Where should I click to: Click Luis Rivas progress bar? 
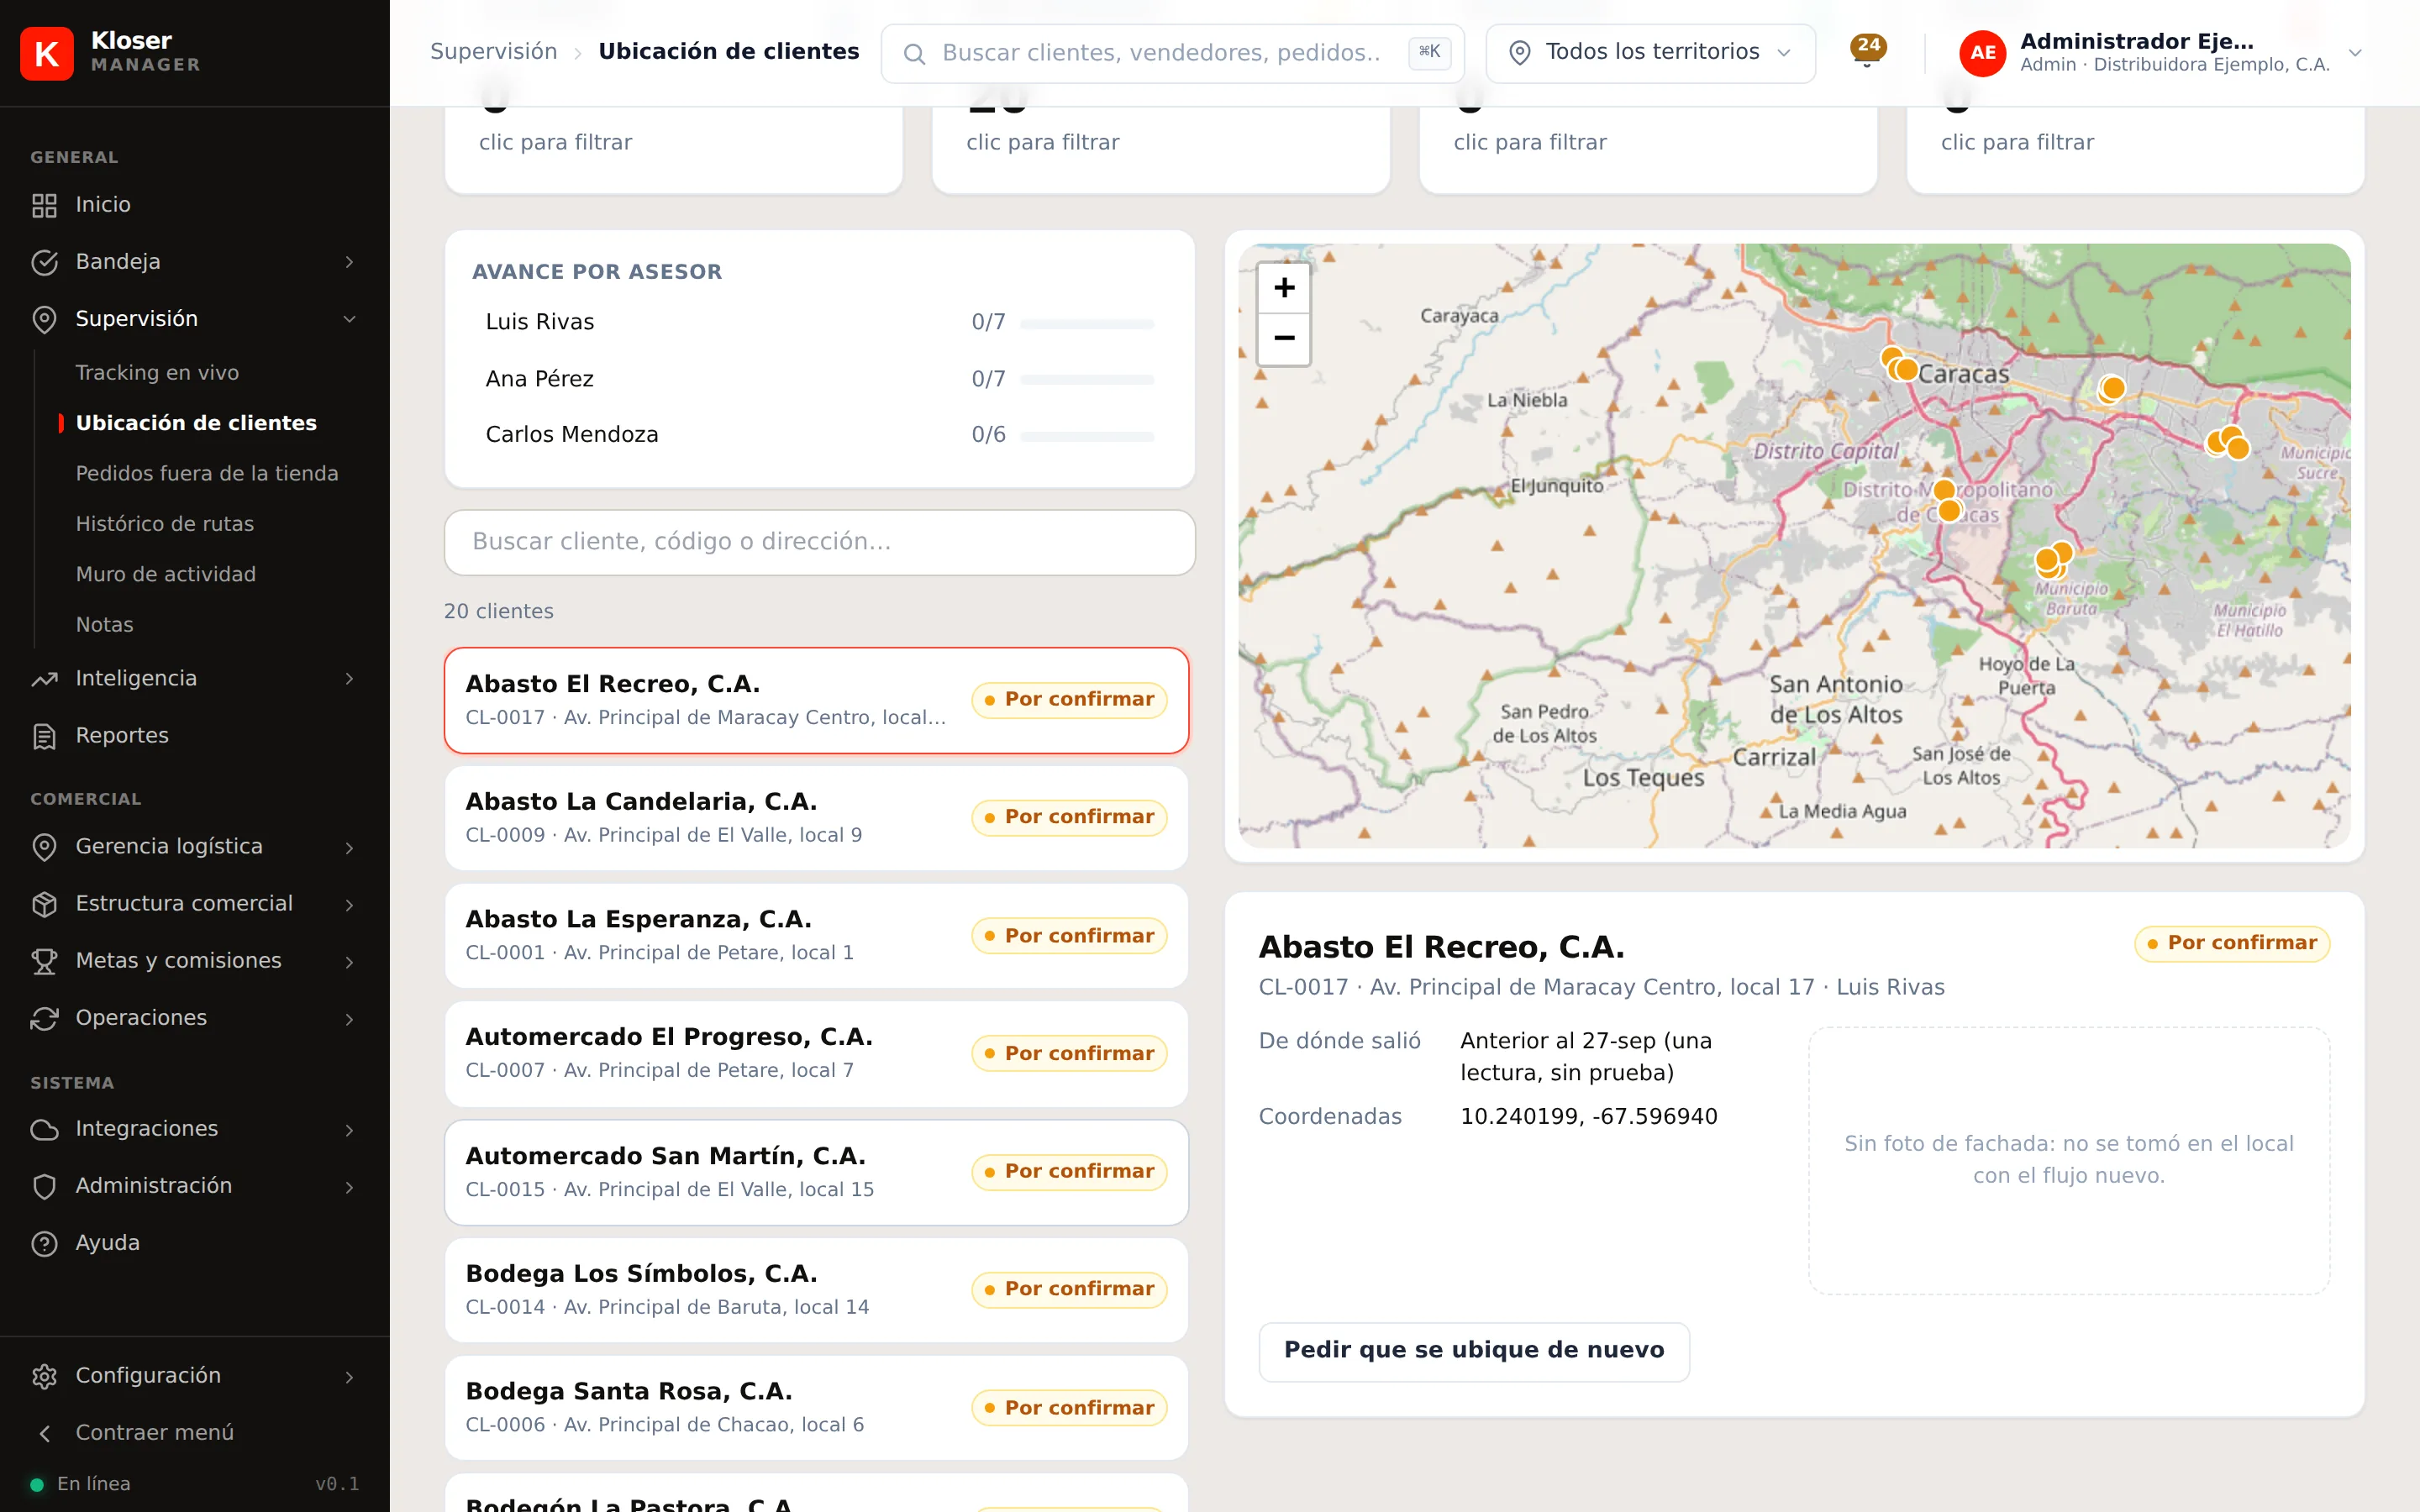(x=1087, y=323)
